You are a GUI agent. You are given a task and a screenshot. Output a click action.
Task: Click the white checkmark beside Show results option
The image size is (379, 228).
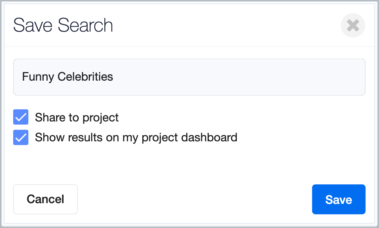coord(21,137)
